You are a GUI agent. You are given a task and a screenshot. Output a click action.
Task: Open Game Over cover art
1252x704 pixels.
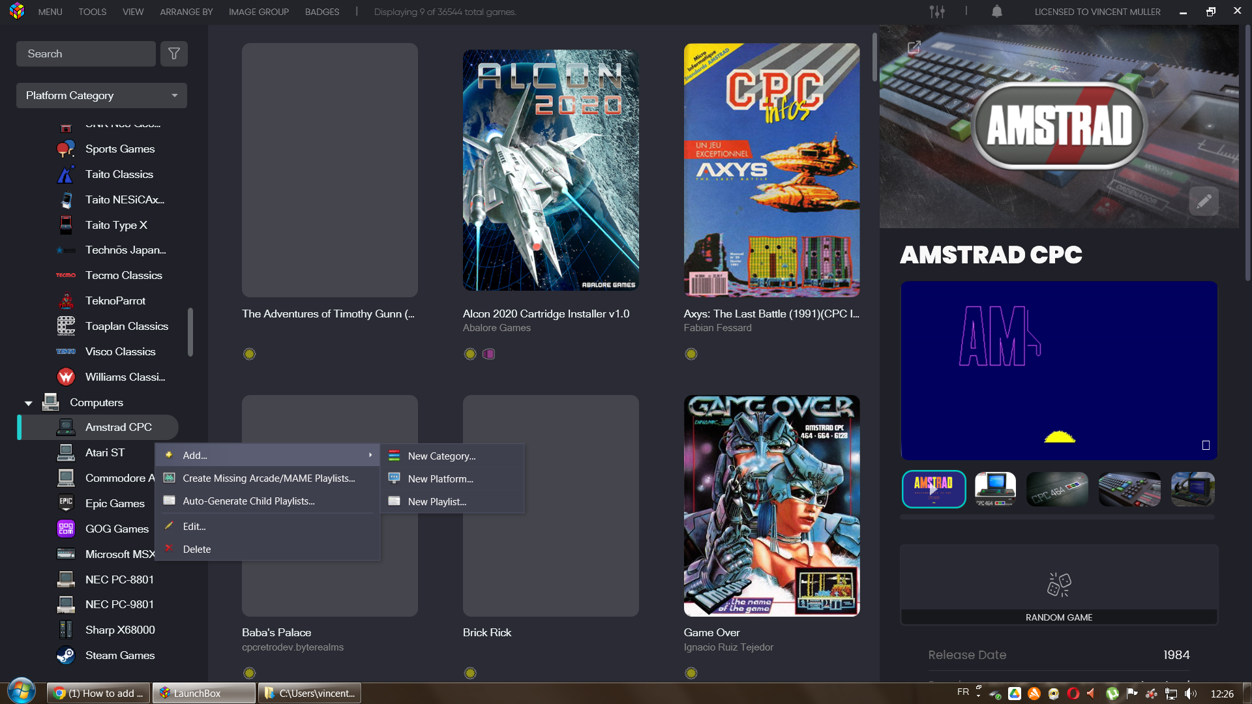click(771, 506)
